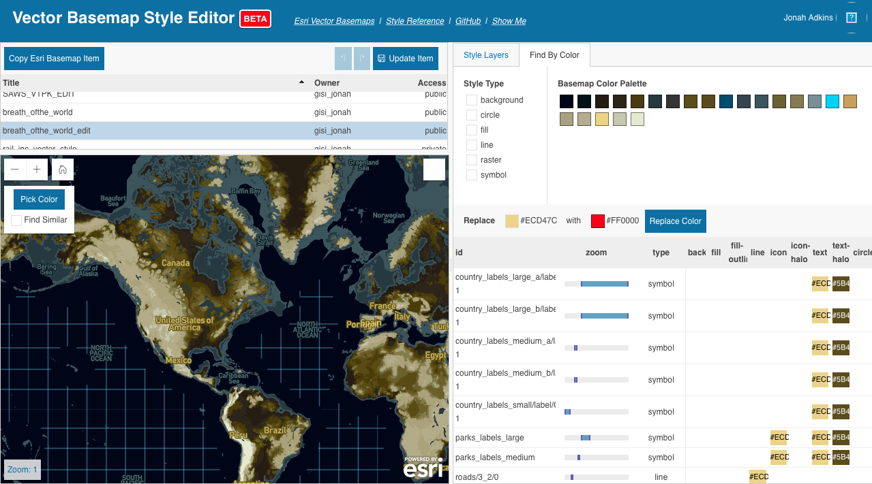Click the Access column header
This screenshot has height=484, width=872.
click(x=432, y=83)
